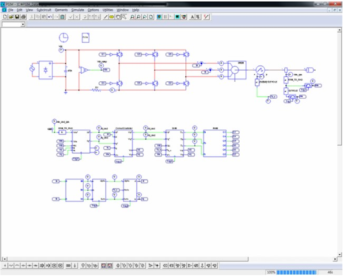Image resolution: width=346 pixels, height=277 pixels.
Task: Select the RPM_TO_RAD gain block in the control section
Action: (x=62, y=132)
